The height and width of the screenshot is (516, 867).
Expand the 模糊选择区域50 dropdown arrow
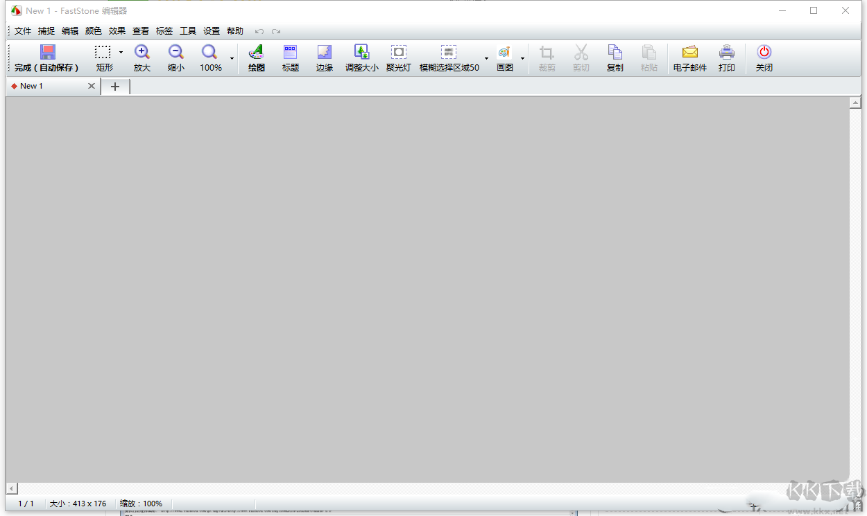(x=486, y=58)
